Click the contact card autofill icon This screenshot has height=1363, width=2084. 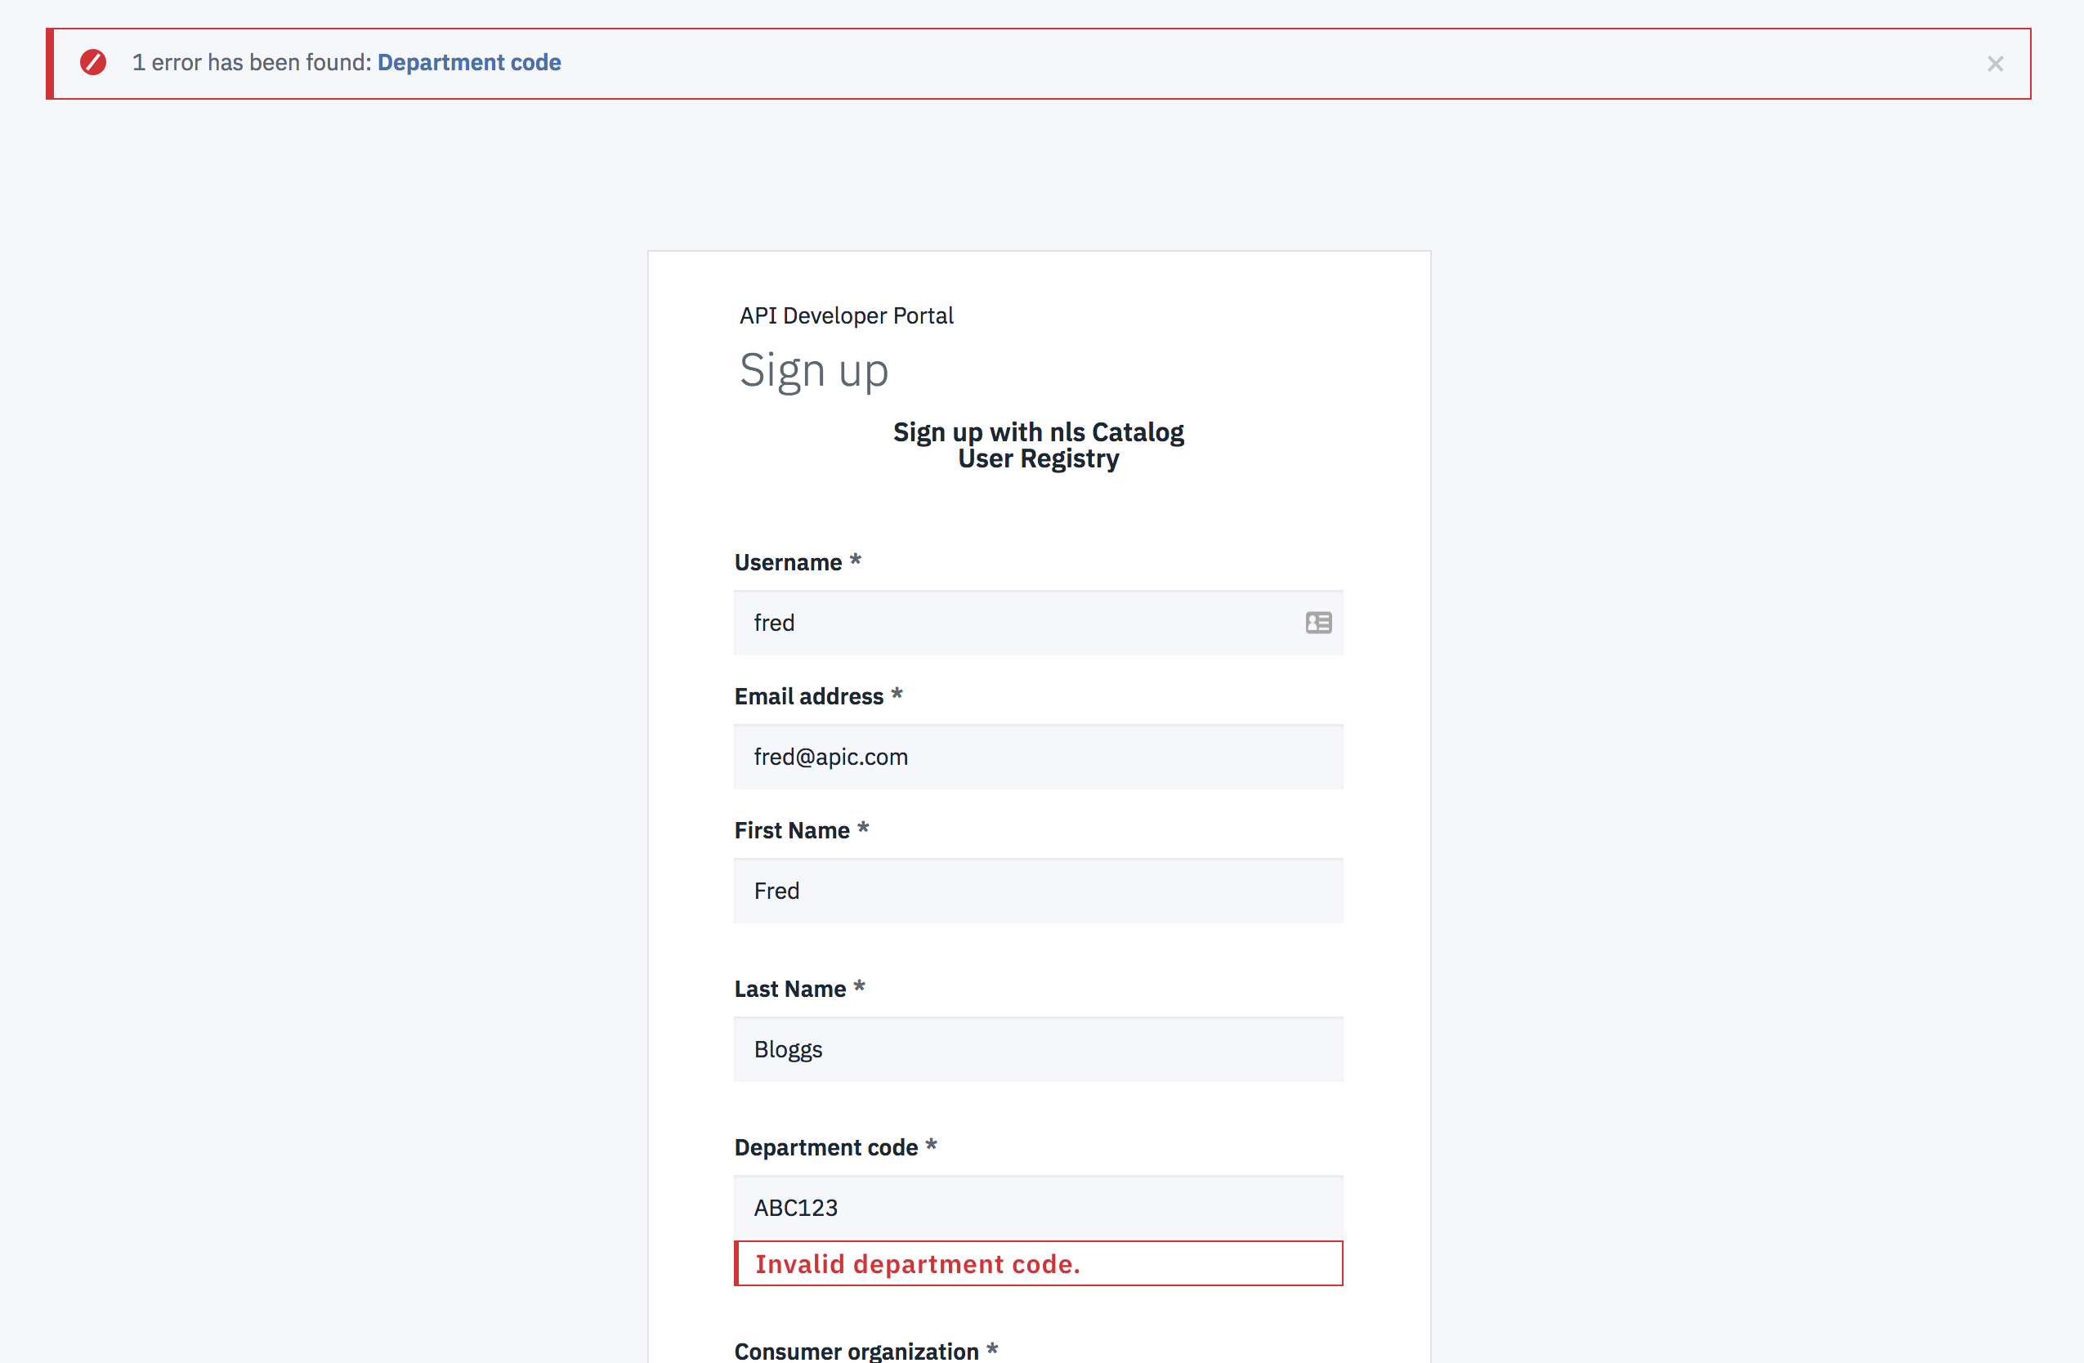tap(1317, 623)
